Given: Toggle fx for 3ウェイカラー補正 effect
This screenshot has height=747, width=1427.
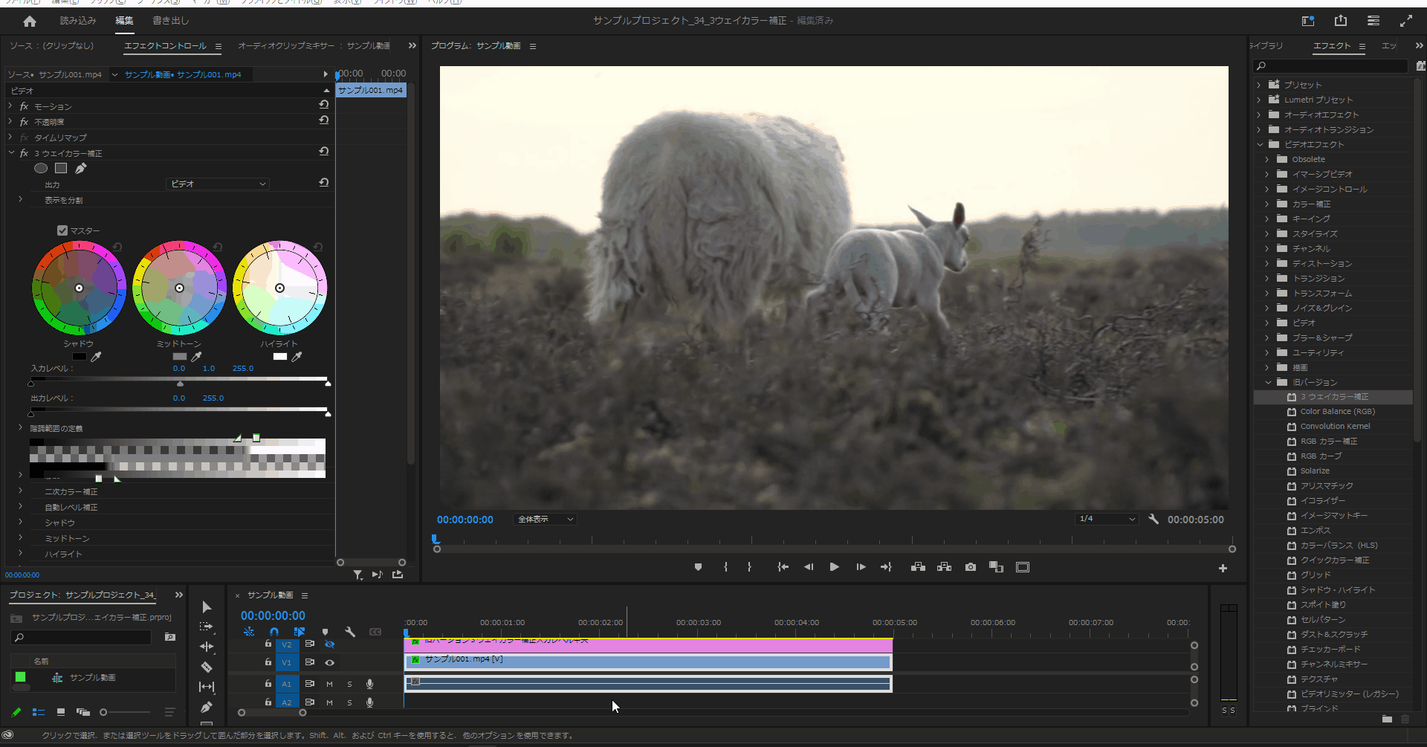Looking at the screenshot, I should 24,153.
